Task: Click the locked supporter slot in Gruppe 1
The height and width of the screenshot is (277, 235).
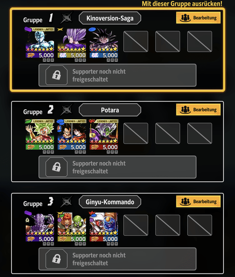Action: point(118,75)
